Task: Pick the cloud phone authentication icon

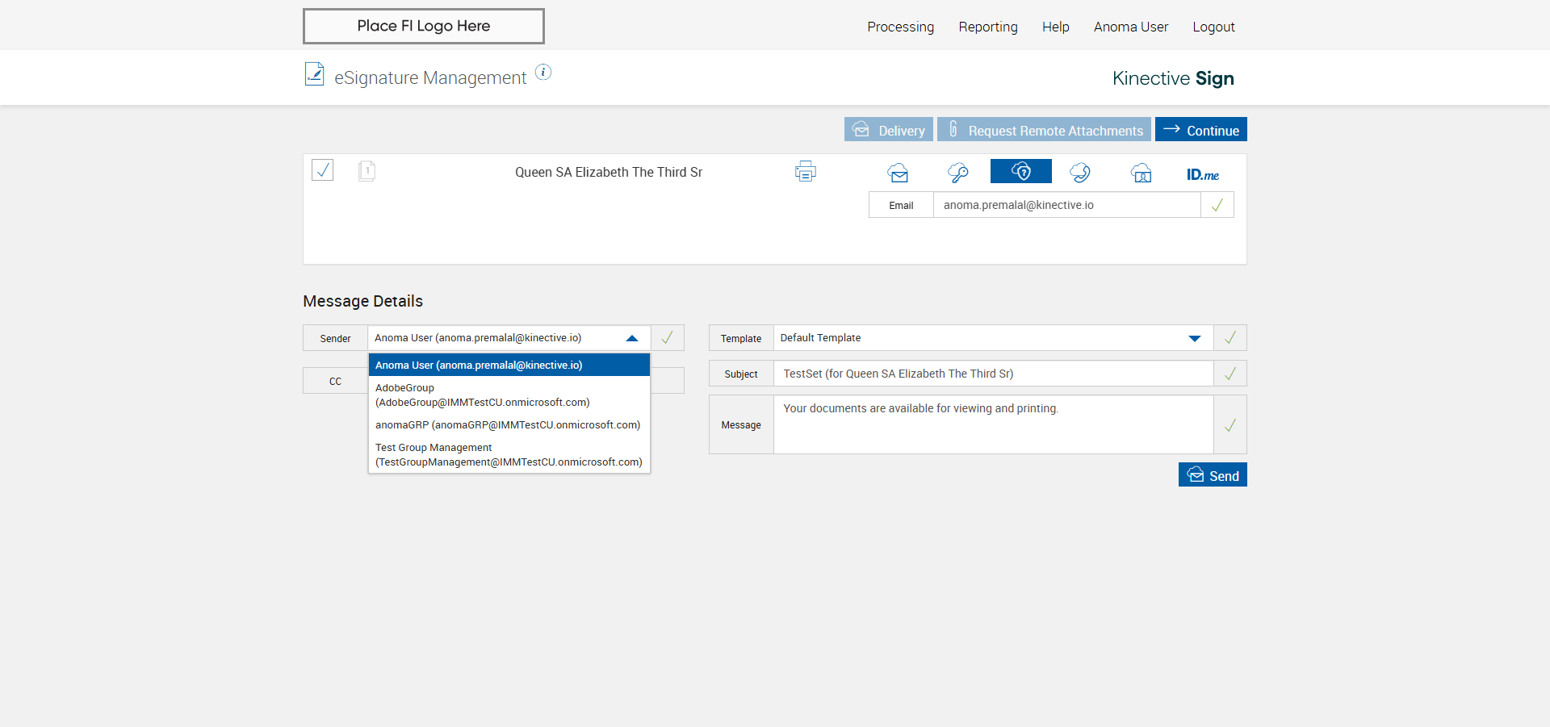Action: coord(1080,173)
